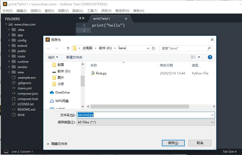Expand the app folder

coord(9,35)
